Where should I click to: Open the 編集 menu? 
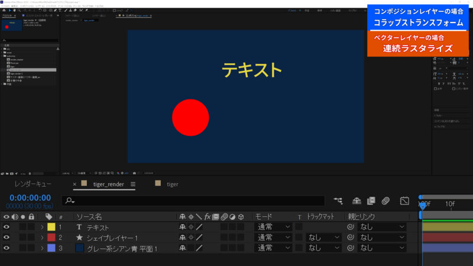[14, 6]
